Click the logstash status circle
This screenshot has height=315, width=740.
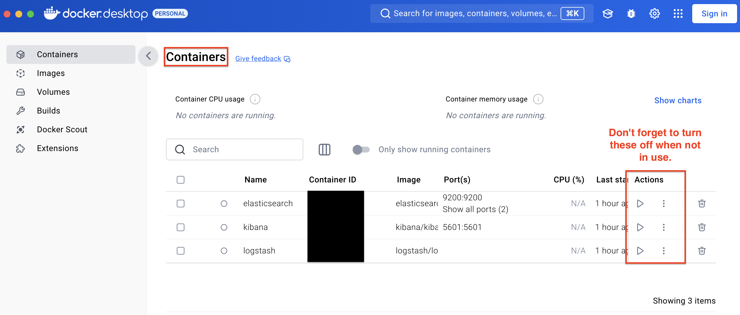pyautogui.click(x=224, y=251)
